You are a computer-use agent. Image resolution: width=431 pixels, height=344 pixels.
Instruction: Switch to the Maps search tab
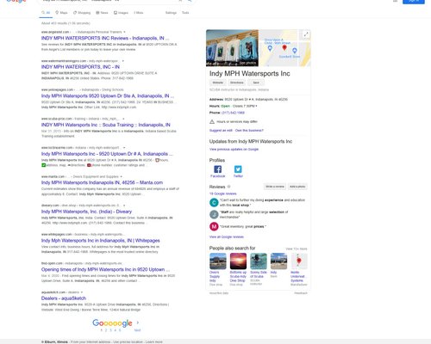point(61,13)
